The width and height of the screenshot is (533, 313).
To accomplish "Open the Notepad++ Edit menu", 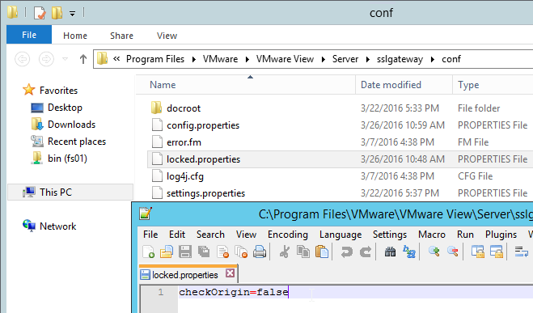I will (177, 235).
